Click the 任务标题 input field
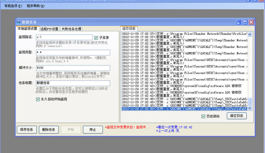This screenshot has width=265, height=153. click(x=73, y=83)
